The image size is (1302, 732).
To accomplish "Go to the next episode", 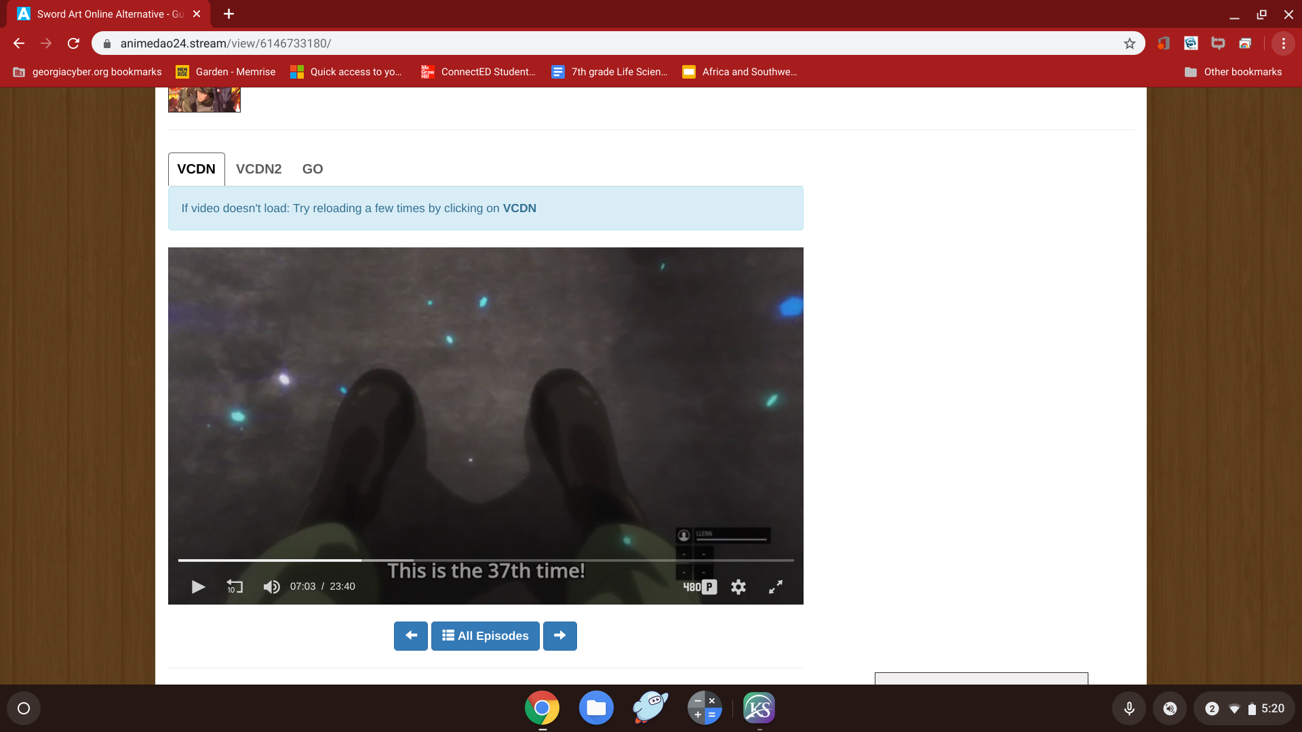I will pyautogui.click(x=560, y=636).
